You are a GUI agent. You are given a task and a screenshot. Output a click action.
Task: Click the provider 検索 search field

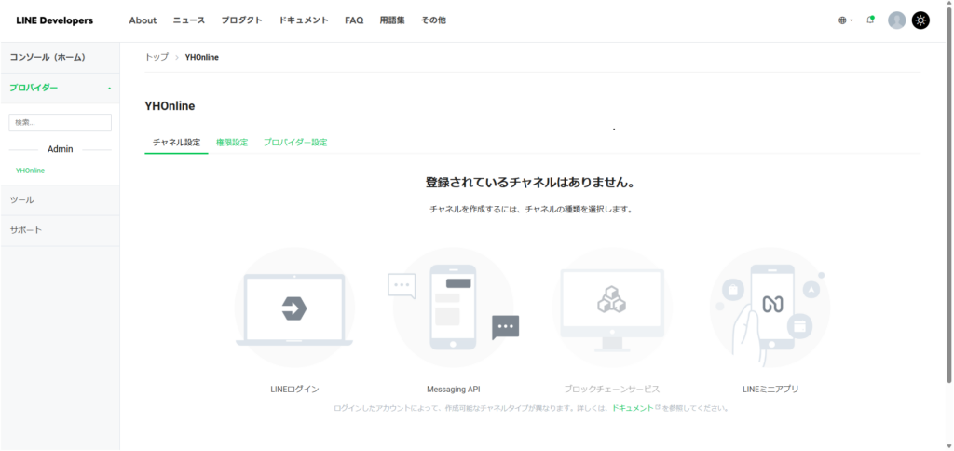click(61, 122)
